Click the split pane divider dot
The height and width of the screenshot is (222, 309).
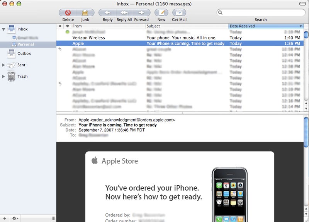(182, 113)
